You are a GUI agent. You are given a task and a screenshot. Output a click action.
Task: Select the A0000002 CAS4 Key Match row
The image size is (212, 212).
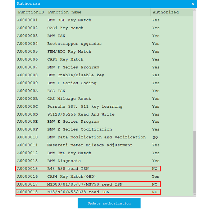104,28
